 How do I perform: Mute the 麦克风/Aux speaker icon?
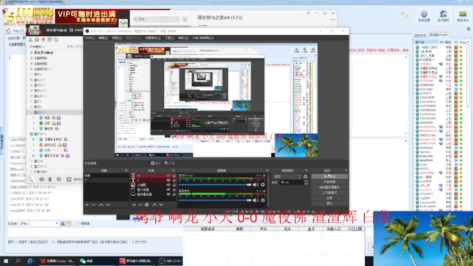click(255, 184)
